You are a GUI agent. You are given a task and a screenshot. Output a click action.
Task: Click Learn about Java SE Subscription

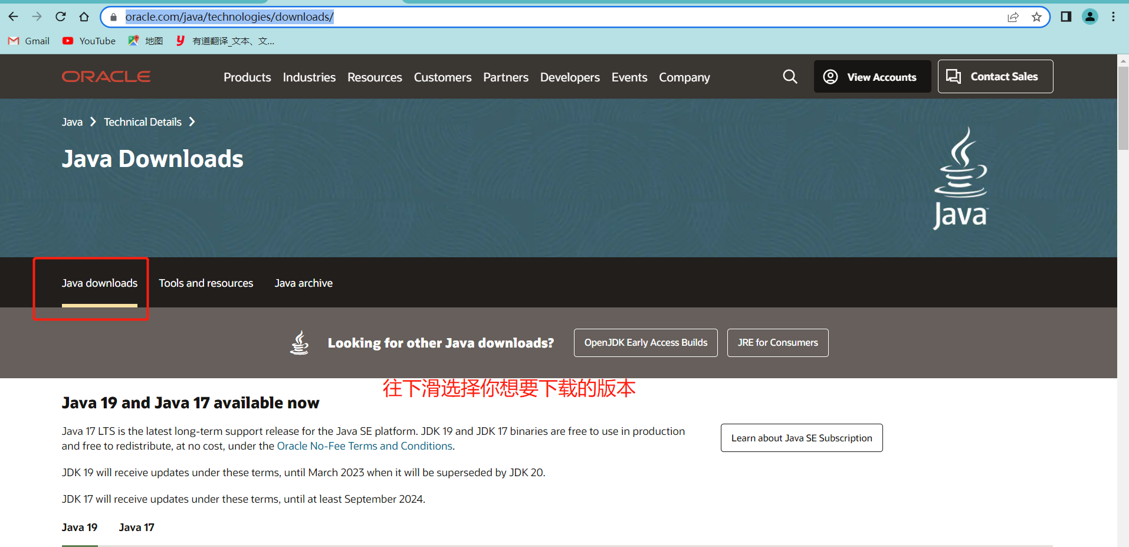point(802,438)
